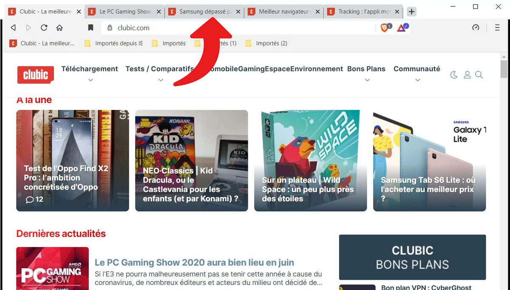Click the PC Gaming Show thumbnail image
Image resolution: width=510 pixels, height=290 pixels.
click(x=53, y=268)
